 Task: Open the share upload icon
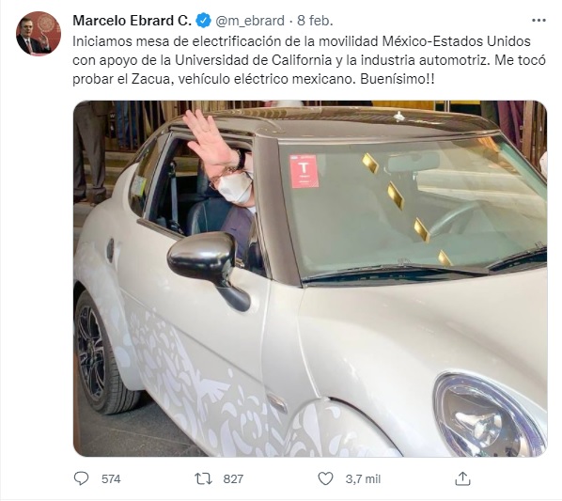(462, 478)
